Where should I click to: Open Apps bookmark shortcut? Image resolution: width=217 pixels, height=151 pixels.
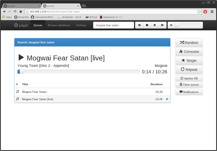pyautogui.click(x=7, y=17)
